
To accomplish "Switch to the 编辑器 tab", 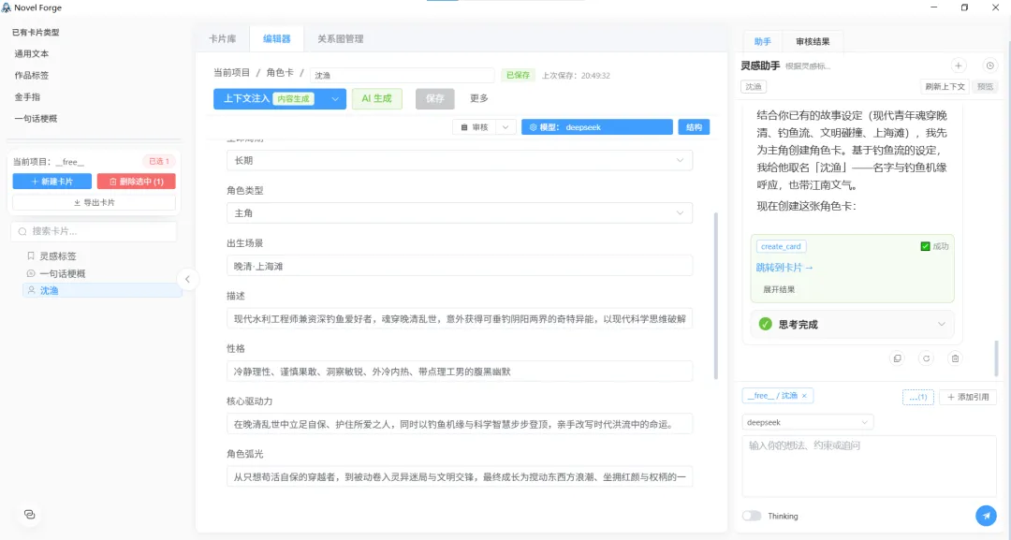I will pyautogui.click(x=276, y=38).
